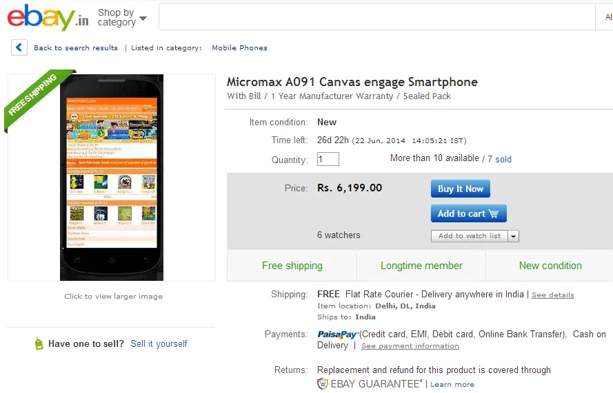Open See payment information link

pyautogui.click(x=410, y=346)
